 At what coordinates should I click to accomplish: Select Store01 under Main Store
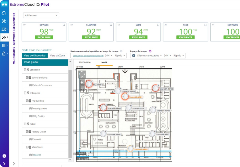(x=45, y=155)
